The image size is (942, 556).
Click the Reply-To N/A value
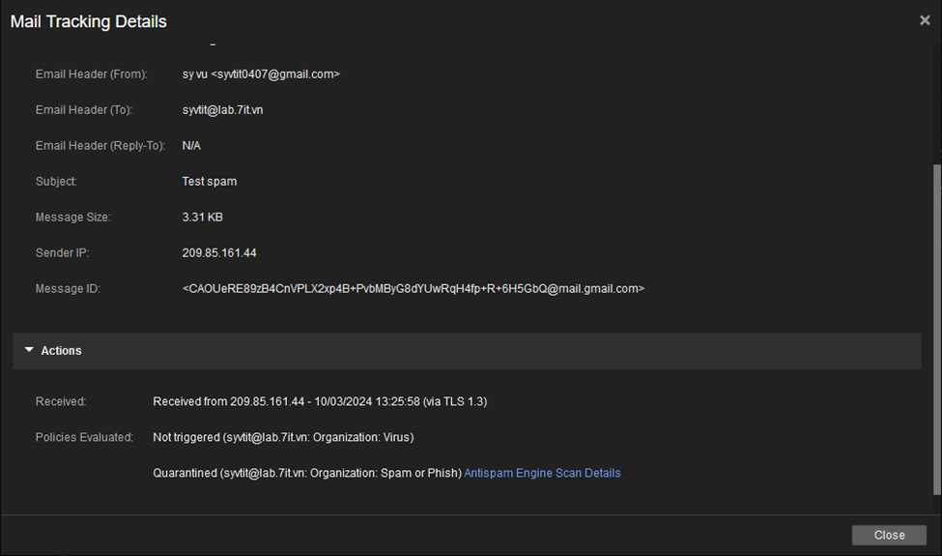[191, 146]
